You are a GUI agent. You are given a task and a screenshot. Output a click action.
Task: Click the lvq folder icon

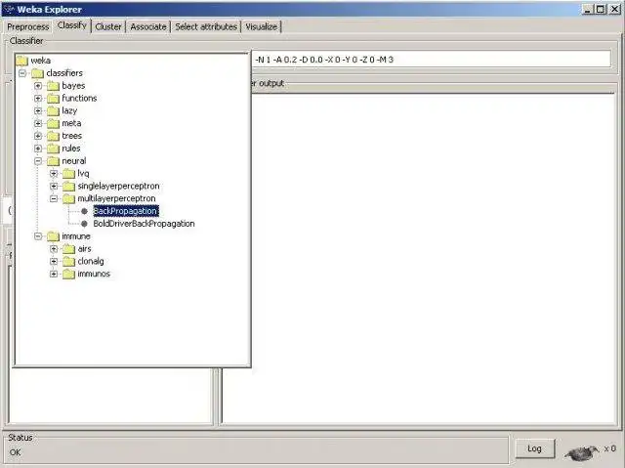click(68, 173)
